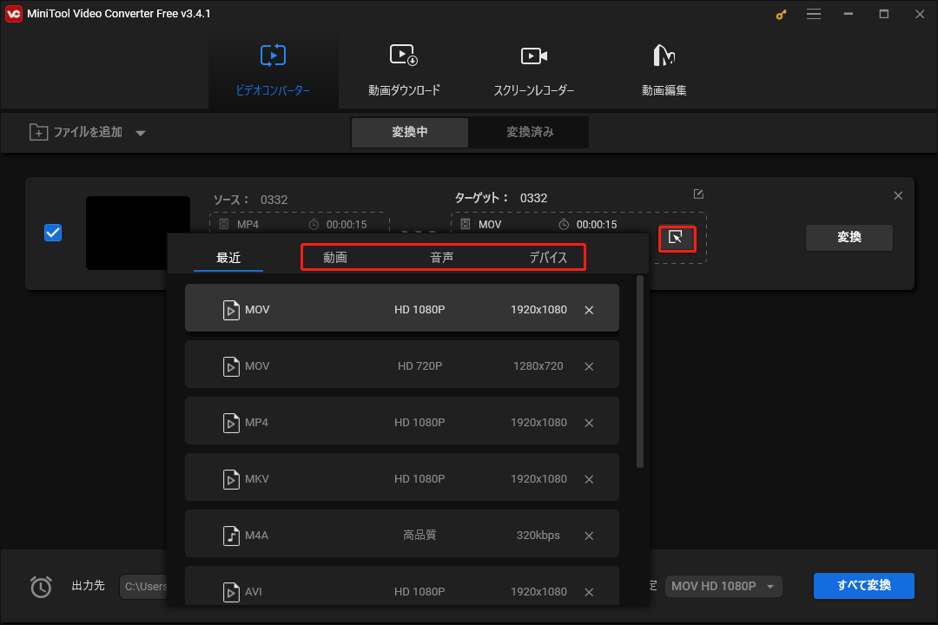Screen dimensions: 938x625
Task: Open the 動画ダウンロード video download section
Action: 404,70
